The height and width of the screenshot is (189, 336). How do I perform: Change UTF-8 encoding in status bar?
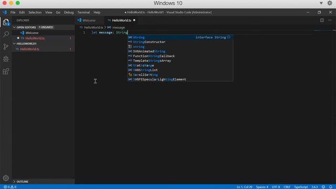tap(276, 187)
